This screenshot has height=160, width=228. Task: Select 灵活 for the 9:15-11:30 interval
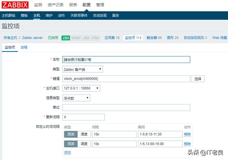coord(71,134)
